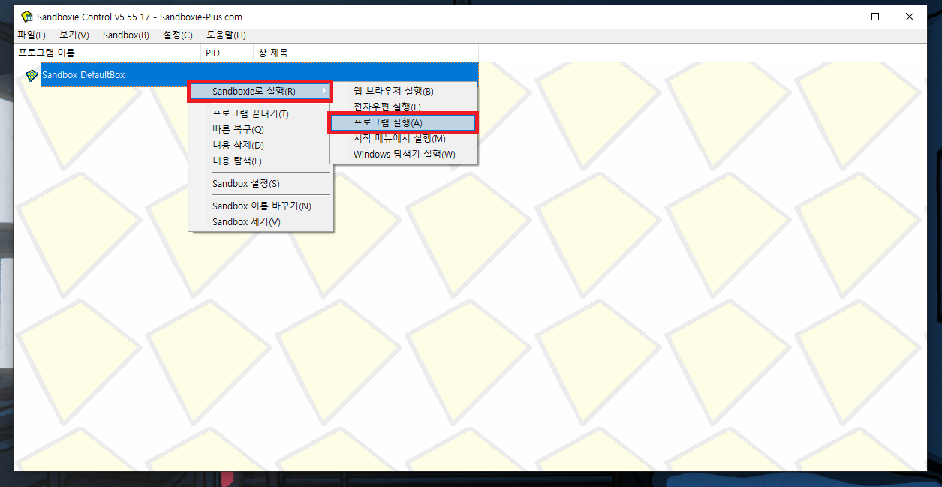942x487 pixels.
Task: Select 프로그램 실행(A) in the submenu
Action: (403, 123)
